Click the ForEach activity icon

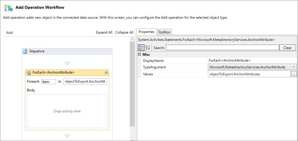coord(28,73)
